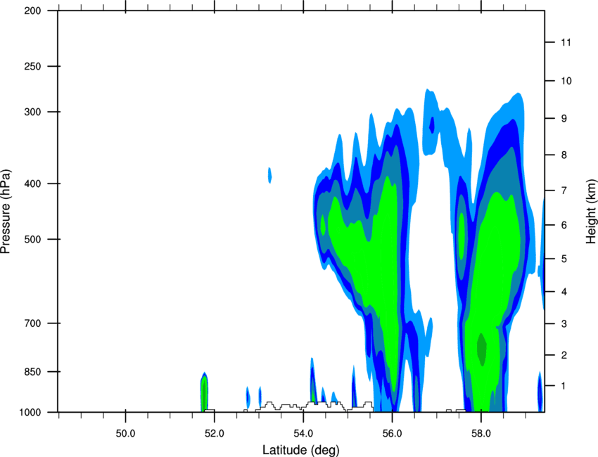Pick the 4 km height label
This screenshot has width=598, height=457.
tap(564, 292)
